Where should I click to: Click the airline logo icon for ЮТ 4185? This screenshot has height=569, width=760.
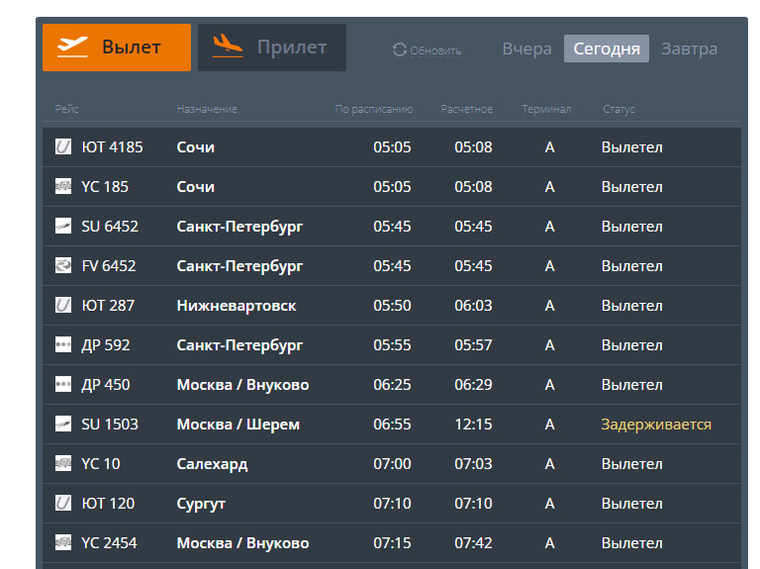tap(63, 147)
